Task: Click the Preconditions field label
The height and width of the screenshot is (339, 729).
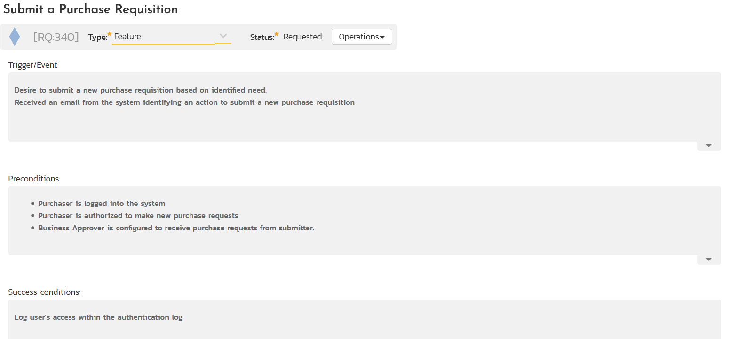Action: (34, 179)
